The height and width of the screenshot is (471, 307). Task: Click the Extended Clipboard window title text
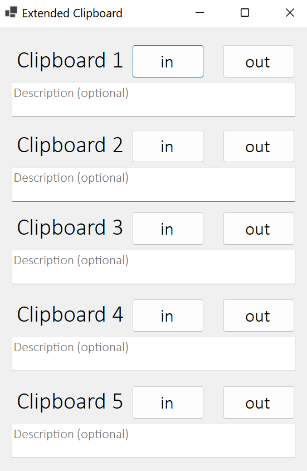(72, 13)
